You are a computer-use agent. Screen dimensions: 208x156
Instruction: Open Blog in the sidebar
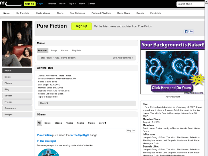pos(17,90)
